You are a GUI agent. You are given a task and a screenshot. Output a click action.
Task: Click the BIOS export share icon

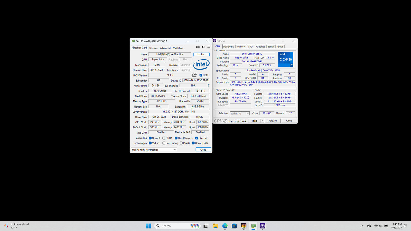[195, 75]
